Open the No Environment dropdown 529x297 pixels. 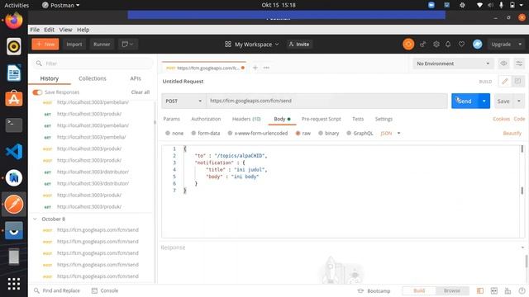tap(453, 64)
